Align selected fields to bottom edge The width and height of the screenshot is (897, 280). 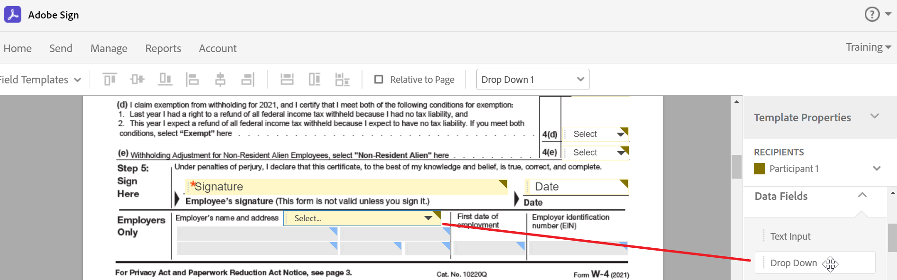tap(165, 79)
